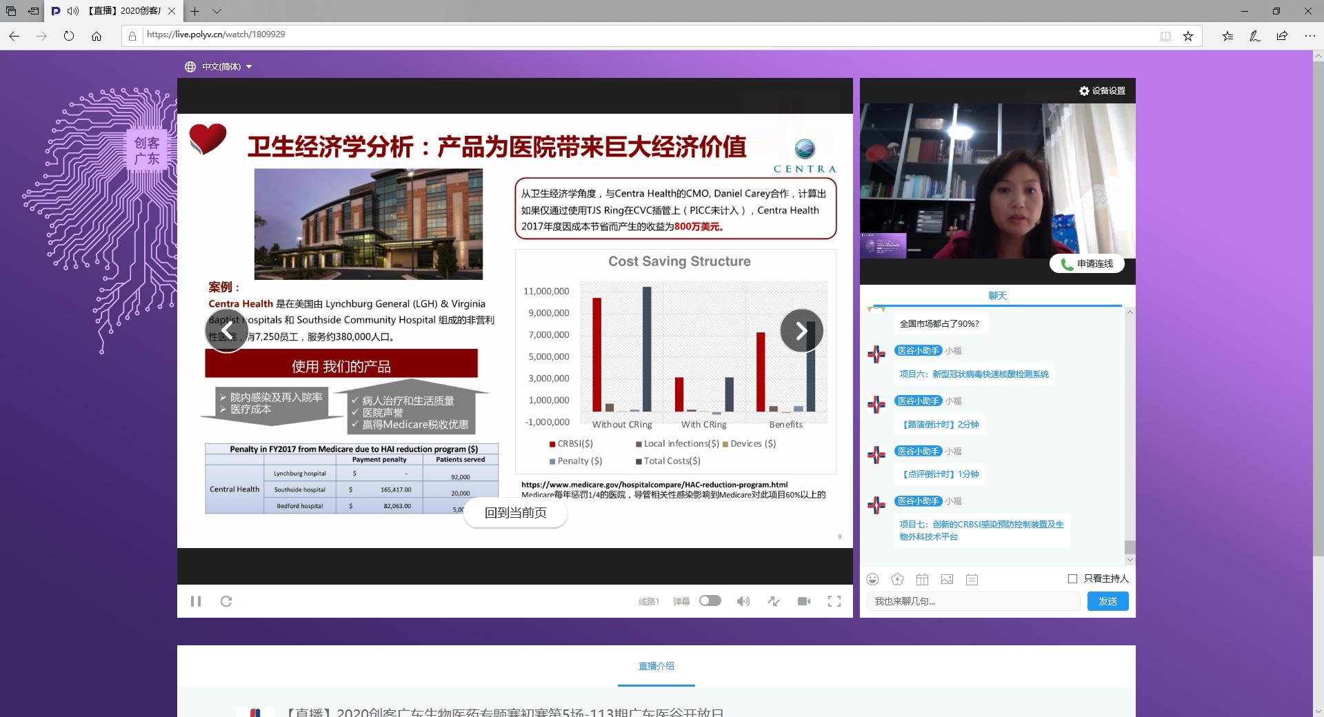
Task: Mute the player volume speaker icon
Action: click(x=743, y=601)
